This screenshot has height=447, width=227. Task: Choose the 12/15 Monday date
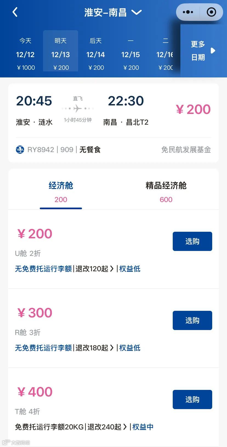tap(131, 54)
